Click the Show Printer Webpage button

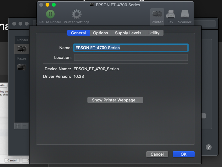point(115,100)
